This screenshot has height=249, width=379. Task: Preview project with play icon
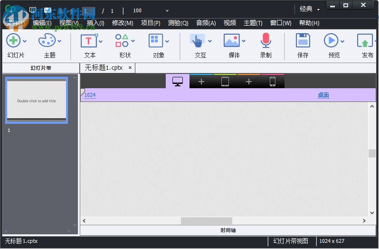coord(331,40)
